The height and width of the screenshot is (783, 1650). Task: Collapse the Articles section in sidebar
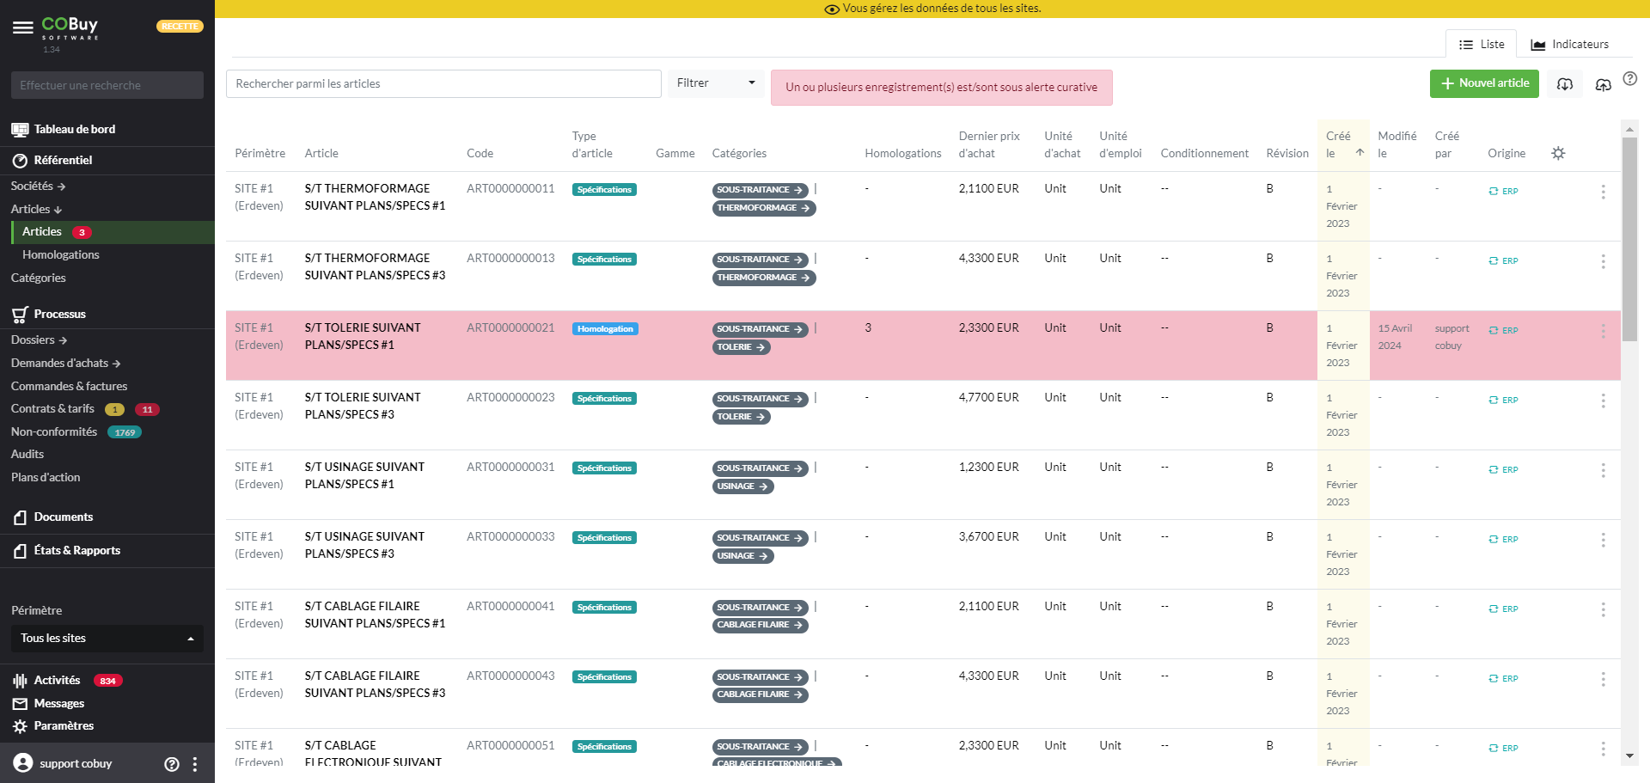pos(36,209)
